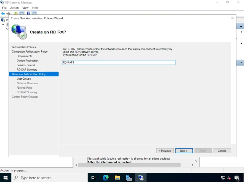Click the forward navigation arrow in toolbar
244x182 pixels.
click(8, 13)
